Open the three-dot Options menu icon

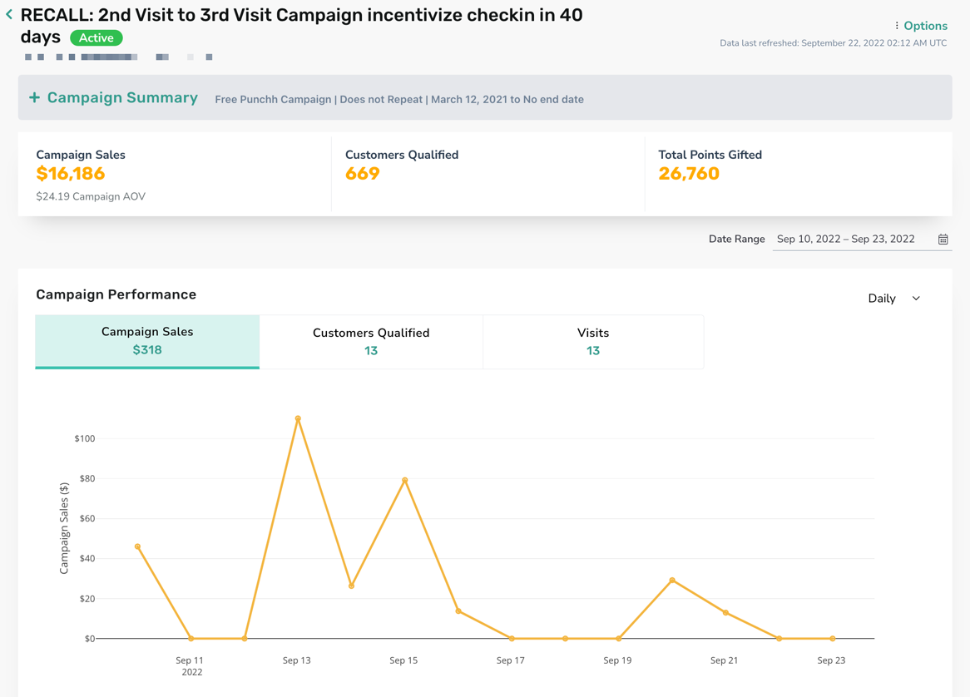pyautogui.click(x=897, y=25)
